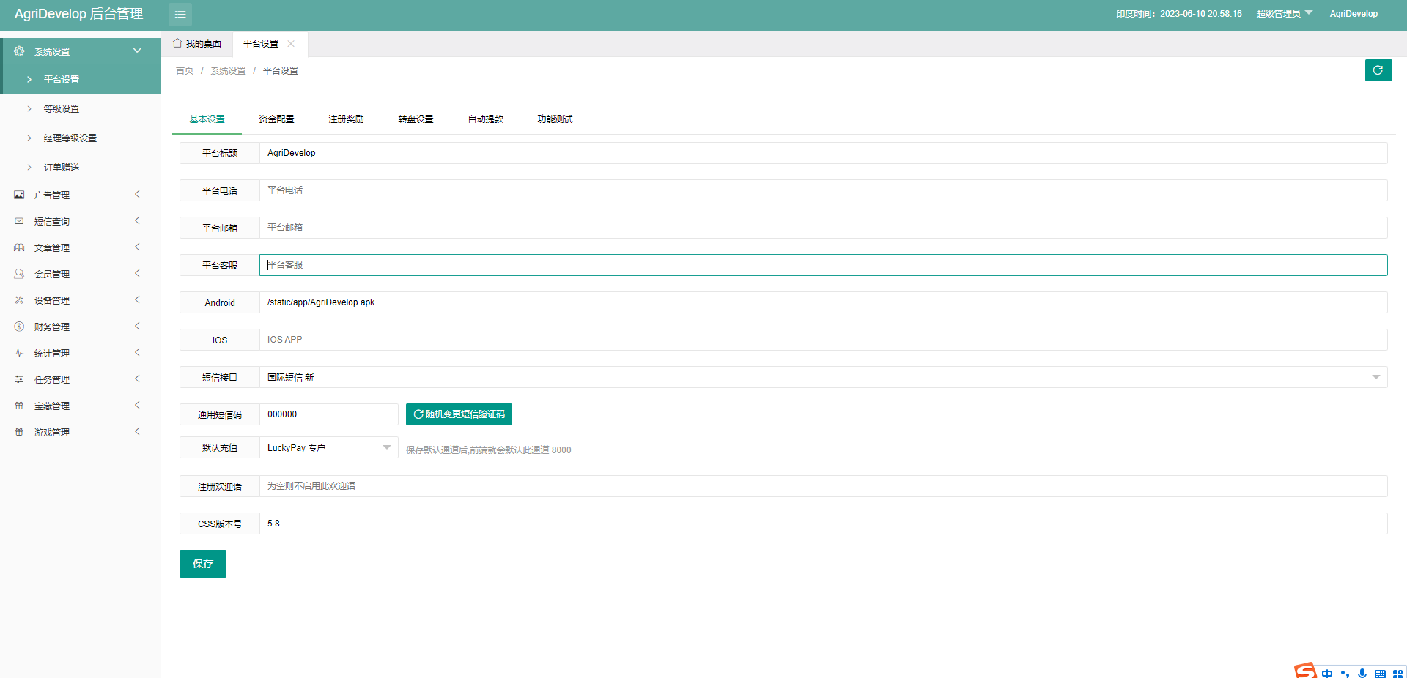This screenshot has height=678, width=1407.
Task: Click the 保存 save button
Action: 203,564
